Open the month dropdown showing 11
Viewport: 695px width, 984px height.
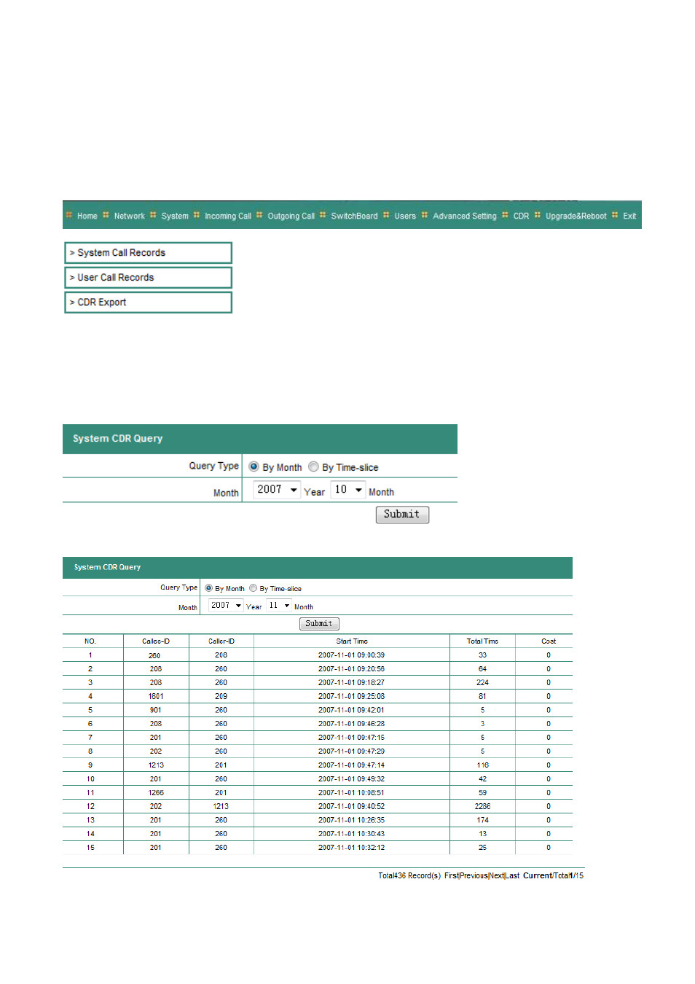[279, 606]
